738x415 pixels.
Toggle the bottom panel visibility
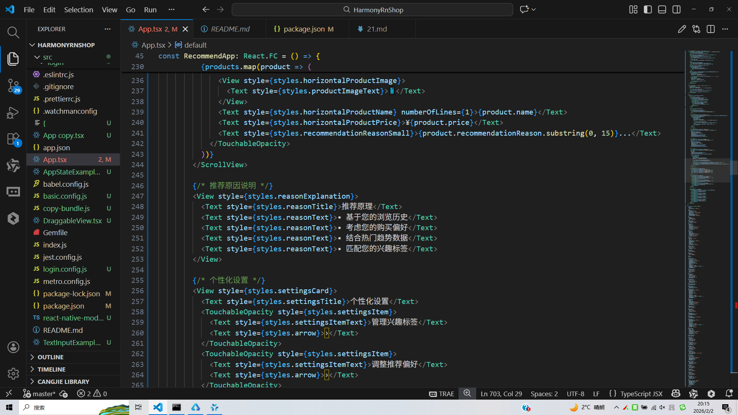click(x=662, y=10)
